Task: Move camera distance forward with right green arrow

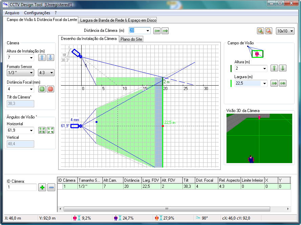Action: [165, 31]
